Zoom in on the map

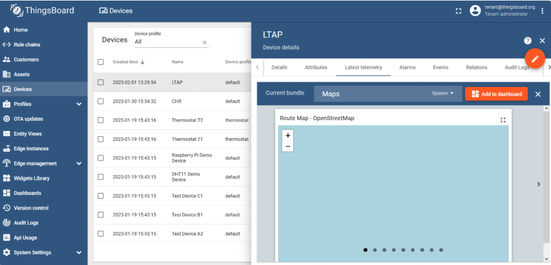tap(288, 135)
